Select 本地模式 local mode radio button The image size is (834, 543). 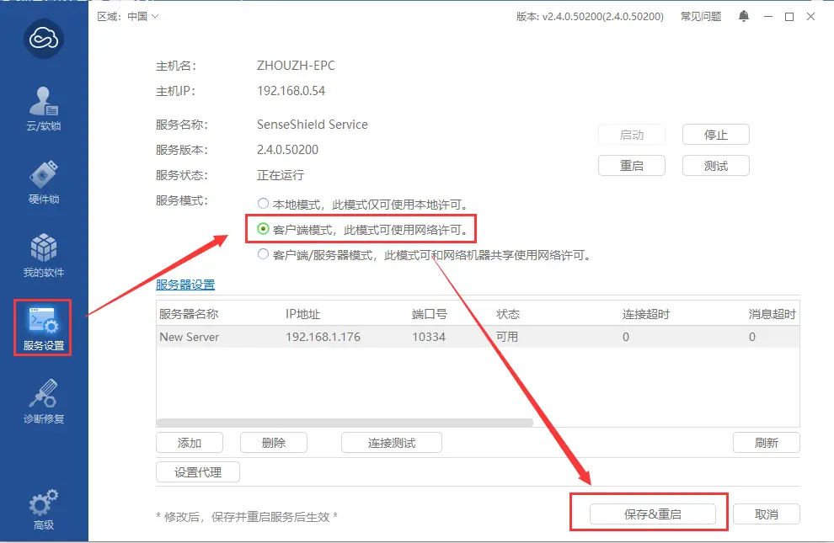click(x=264, y=204)
